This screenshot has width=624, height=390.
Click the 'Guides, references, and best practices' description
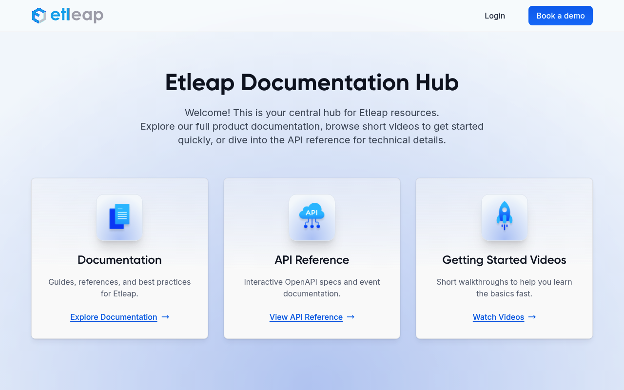click(119, 288)
